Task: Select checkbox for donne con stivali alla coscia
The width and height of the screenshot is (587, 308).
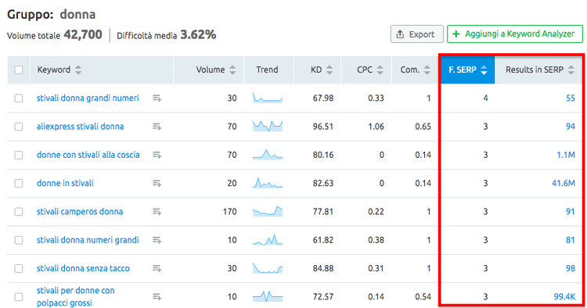Action: 18,155
